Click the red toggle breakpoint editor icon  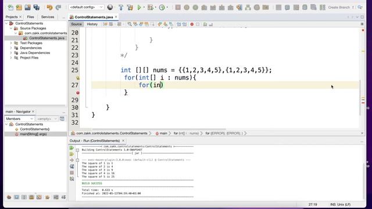(x=192, y=24)
